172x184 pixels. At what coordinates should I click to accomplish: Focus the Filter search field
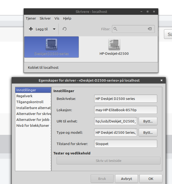coord(133,29)
